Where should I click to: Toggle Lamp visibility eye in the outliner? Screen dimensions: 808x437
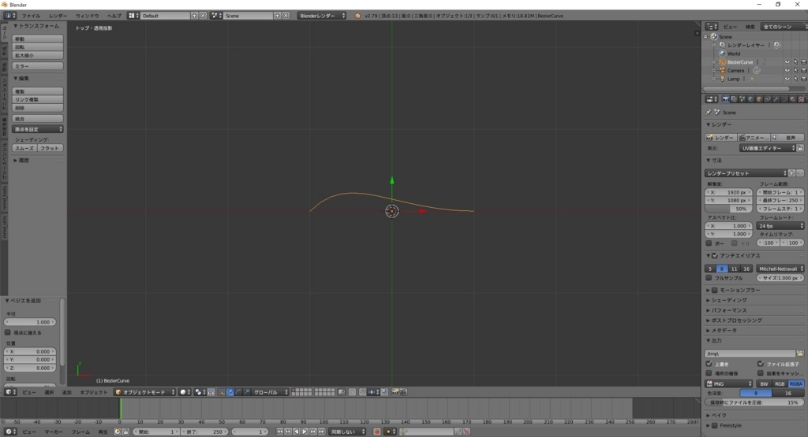[x=787, y=79]
